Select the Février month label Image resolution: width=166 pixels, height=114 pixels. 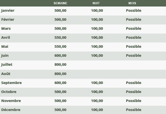click(8, 19)
